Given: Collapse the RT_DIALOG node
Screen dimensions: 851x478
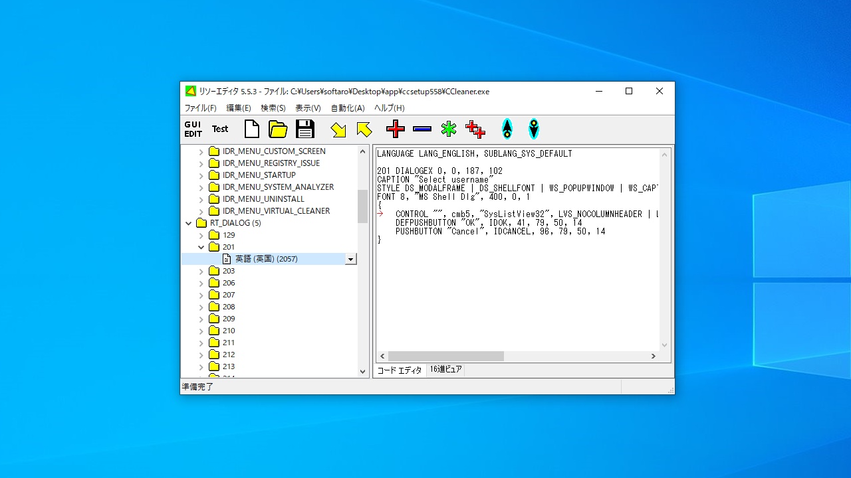Looking at the screenshot, I should point(189,223).
